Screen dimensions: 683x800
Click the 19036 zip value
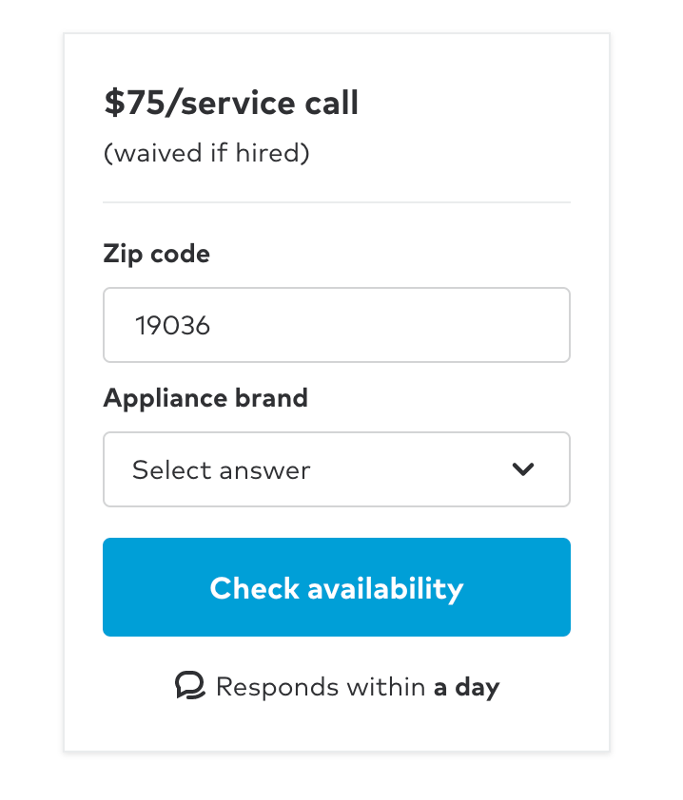(x=172, y=326)
